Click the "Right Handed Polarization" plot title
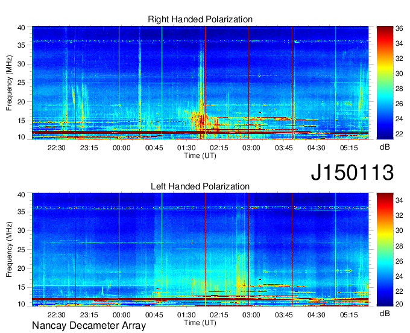The image size is (410, 333). (x=200, y=19)
